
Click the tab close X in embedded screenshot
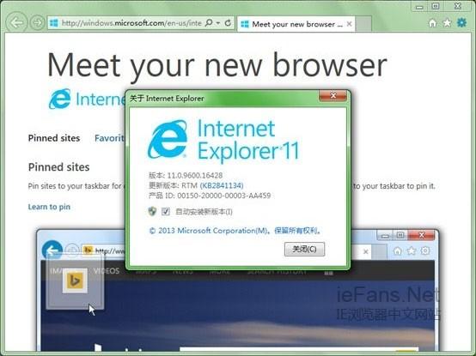click(x=366, y=251)
